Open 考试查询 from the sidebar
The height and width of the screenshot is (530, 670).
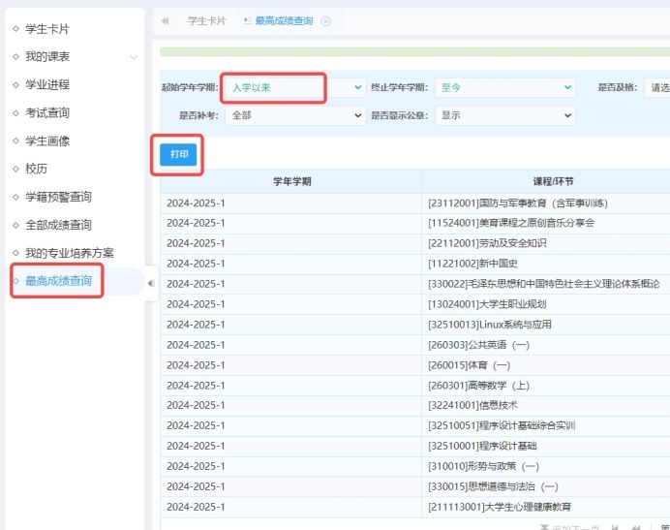pos(47,112)
